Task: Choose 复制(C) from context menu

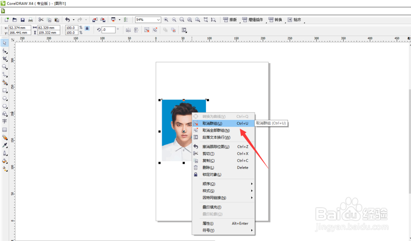Action: [x=224, y=161]
